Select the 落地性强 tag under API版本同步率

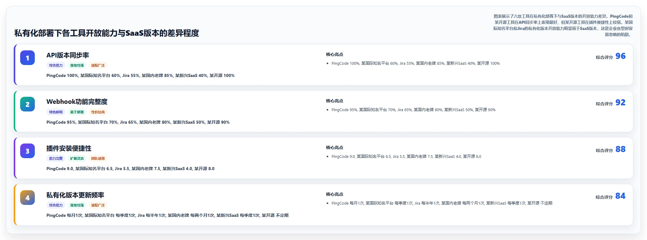[x=77, y=65]
